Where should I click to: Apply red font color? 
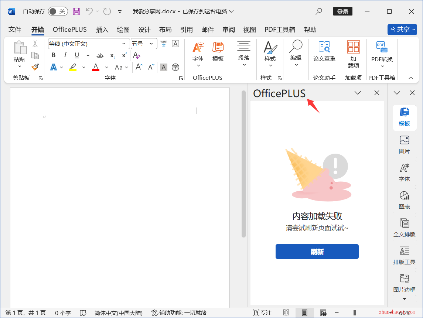point(96,67)
